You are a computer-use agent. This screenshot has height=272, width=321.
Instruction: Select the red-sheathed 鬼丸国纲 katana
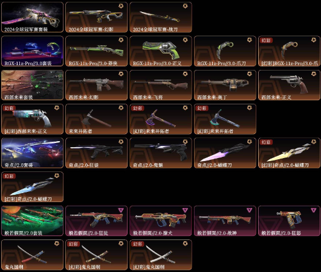(33, 255)
